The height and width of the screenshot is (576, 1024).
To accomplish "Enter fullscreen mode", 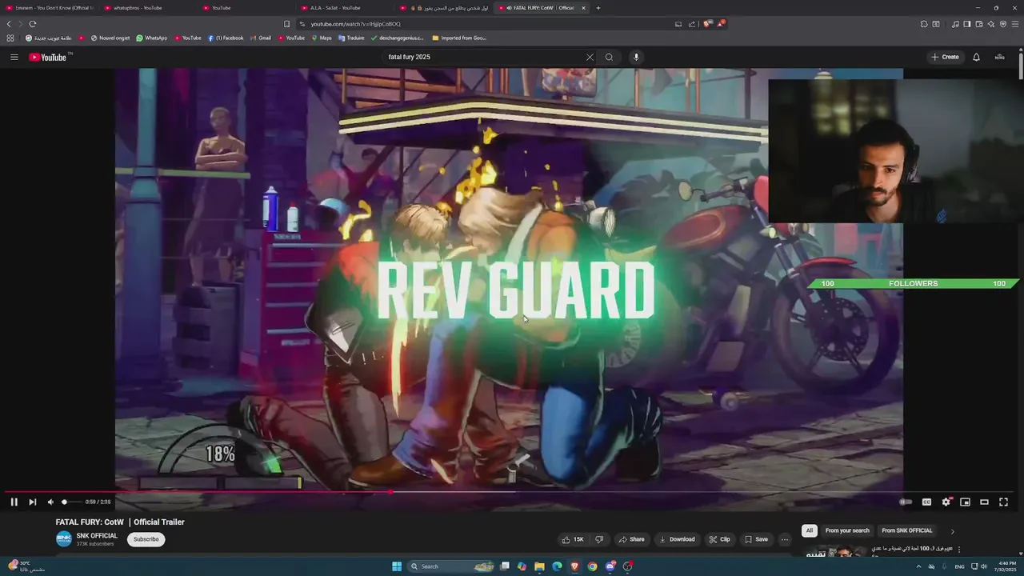I will [x=1003, y=502].
